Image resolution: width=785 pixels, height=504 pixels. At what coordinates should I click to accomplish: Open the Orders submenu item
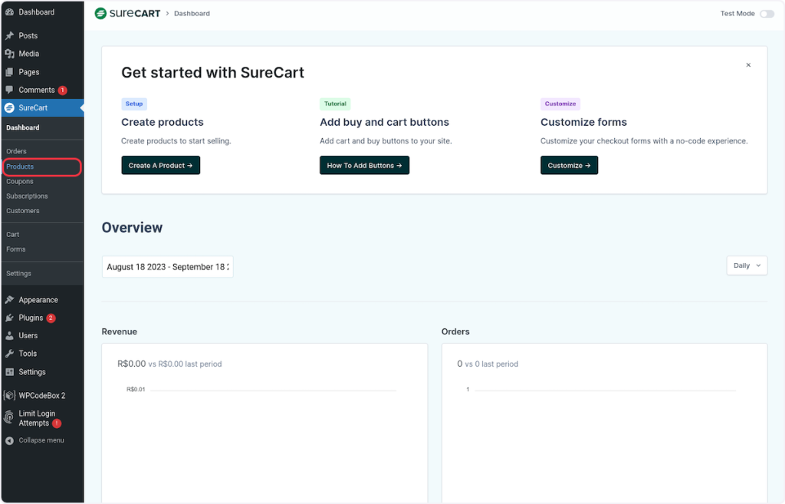click(x=16, y=152)
